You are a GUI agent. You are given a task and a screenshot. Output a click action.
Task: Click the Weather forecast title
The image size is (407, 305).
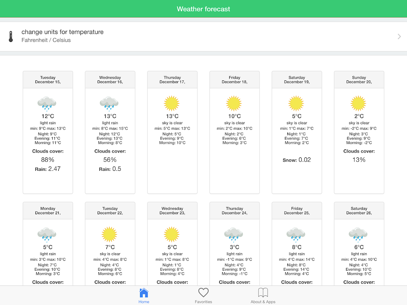tap(204, 9)
